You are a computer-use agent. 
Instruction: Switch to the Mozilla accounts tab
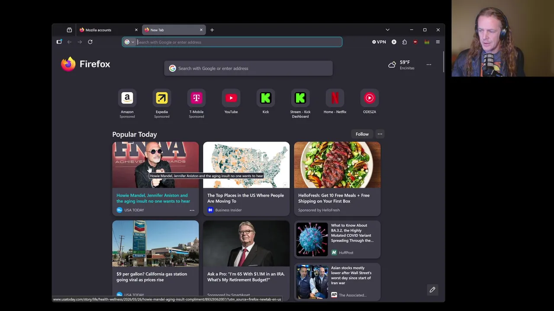(109, 30)
